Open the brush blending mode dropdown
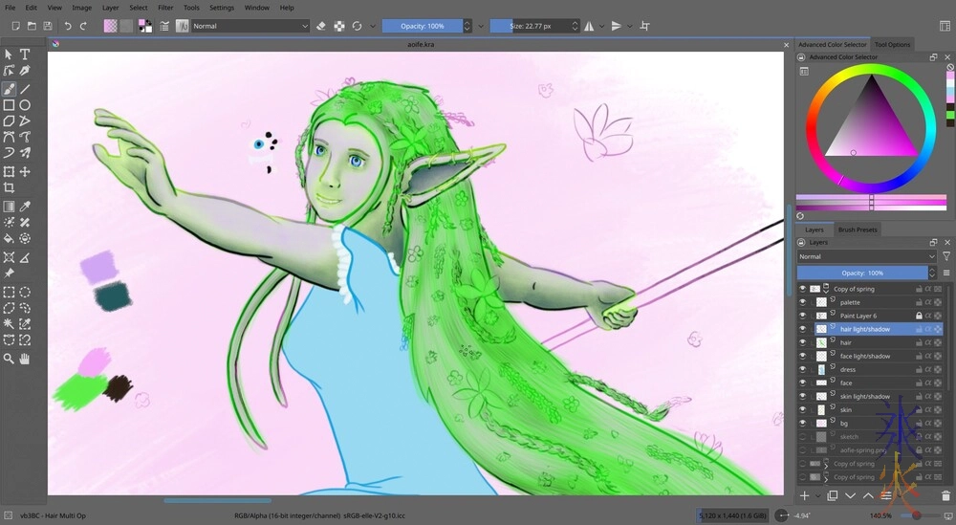956x525 pixels. coord(250,26)
